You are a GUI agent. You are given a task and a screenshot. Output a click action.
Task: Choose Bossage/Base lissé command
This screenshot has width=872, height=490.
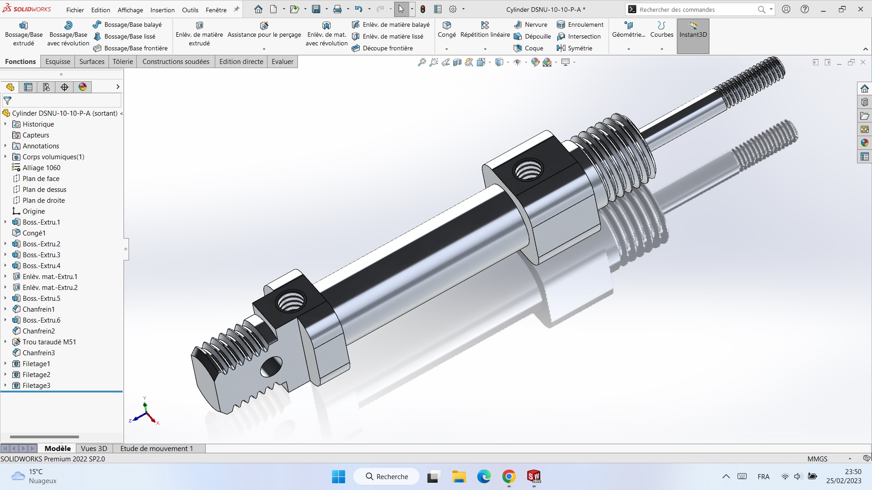pyautogui.click(x=124, y=36)
